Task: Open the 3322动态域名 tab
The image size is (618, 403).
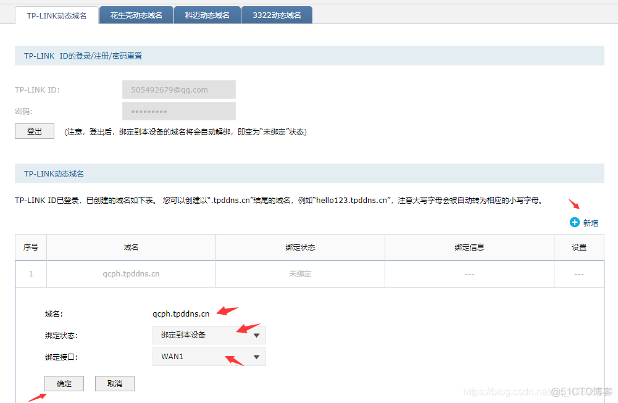Action: tap(277, 14)
